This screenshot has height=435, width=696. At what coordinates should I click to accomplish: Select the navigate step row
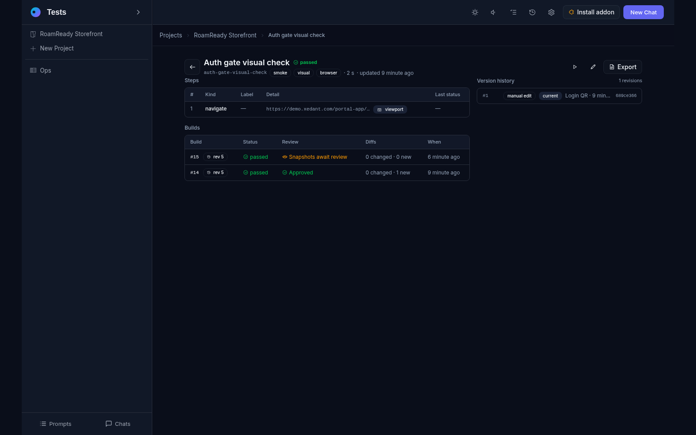pos(327,109)
